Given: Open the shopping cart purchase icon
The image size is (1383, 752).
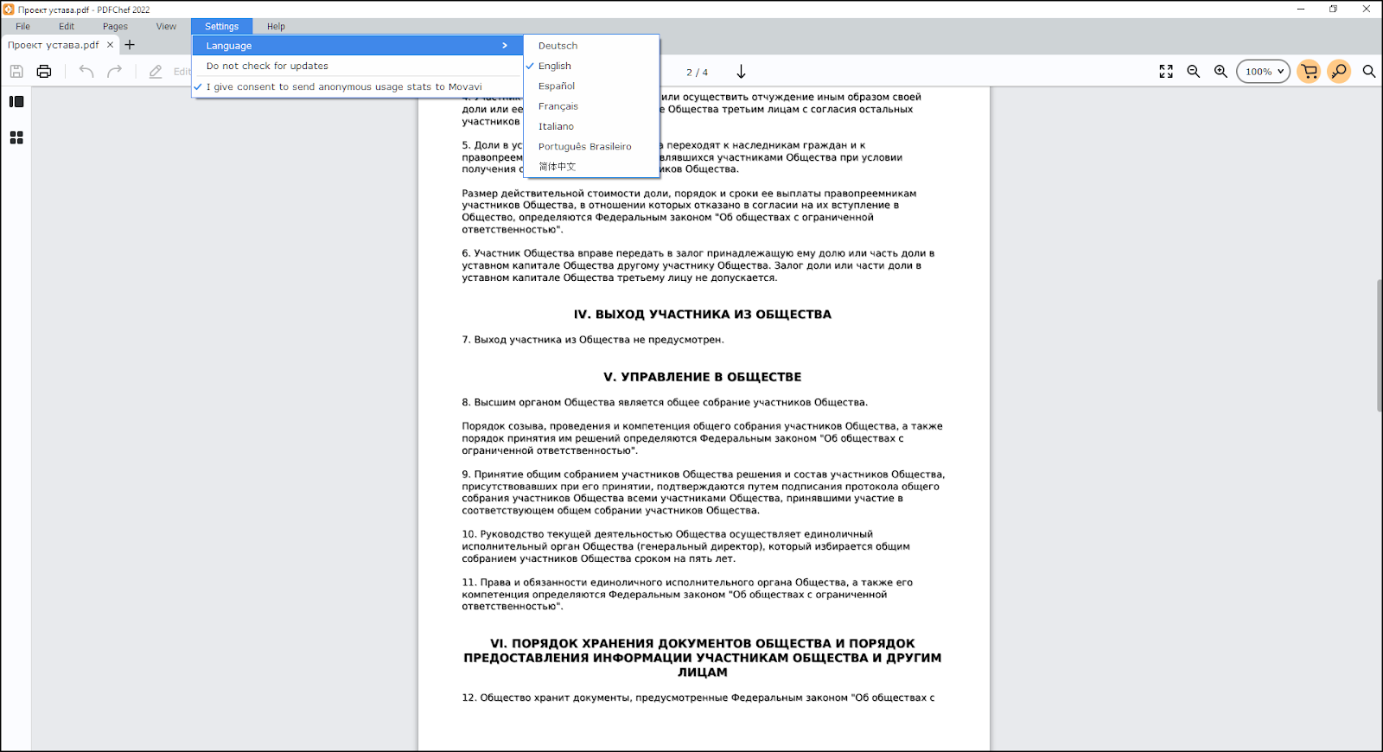Looking at the screenshot, I should [1310, 72].
